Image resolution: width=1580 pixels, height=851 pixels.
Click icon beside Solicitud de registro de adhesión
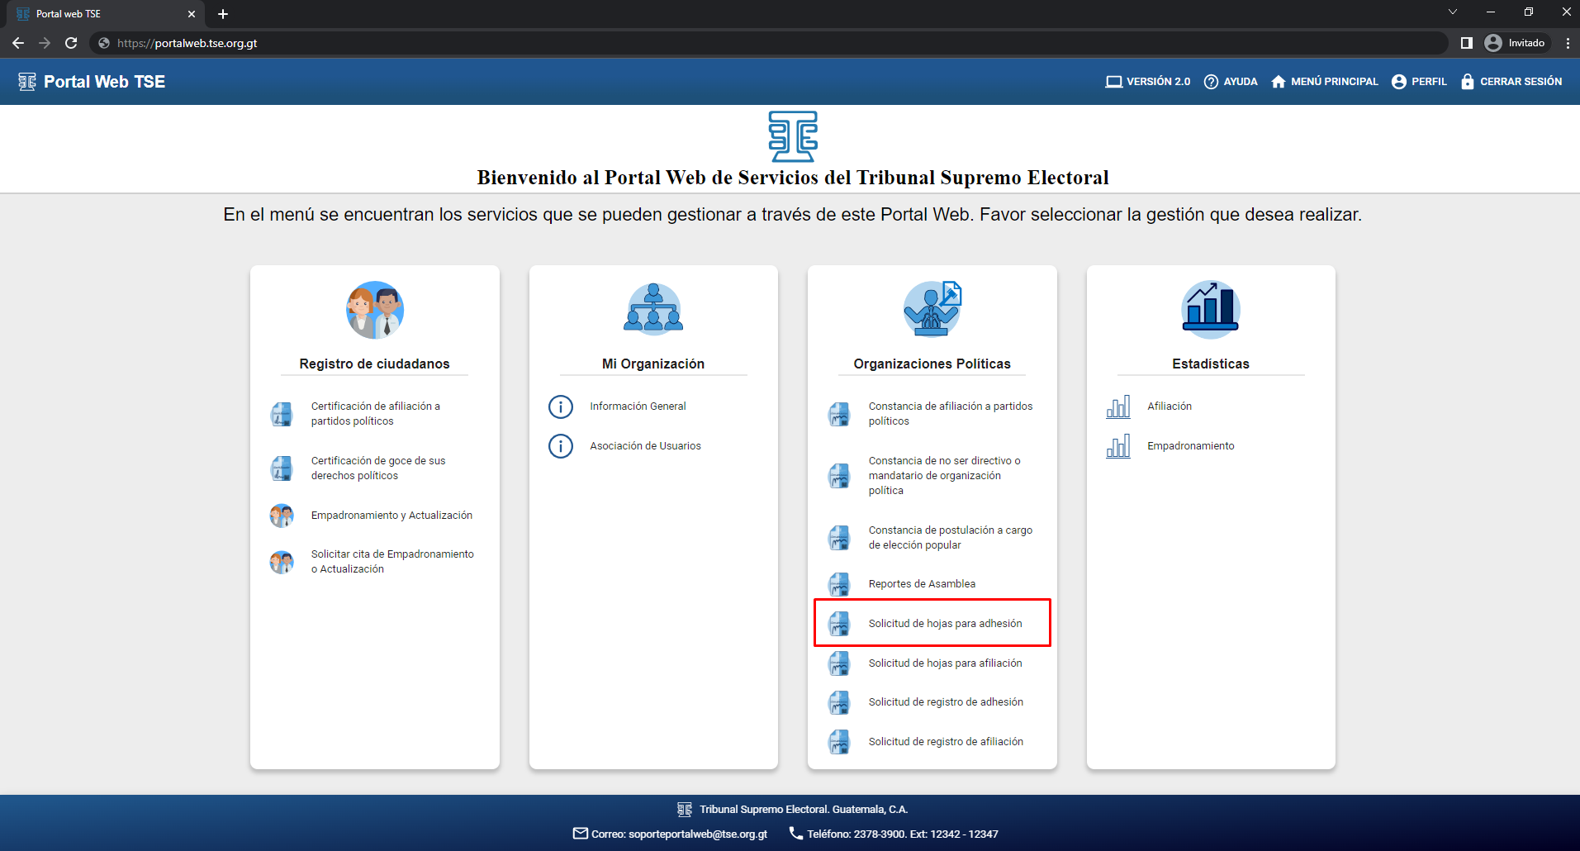[839, 702]
